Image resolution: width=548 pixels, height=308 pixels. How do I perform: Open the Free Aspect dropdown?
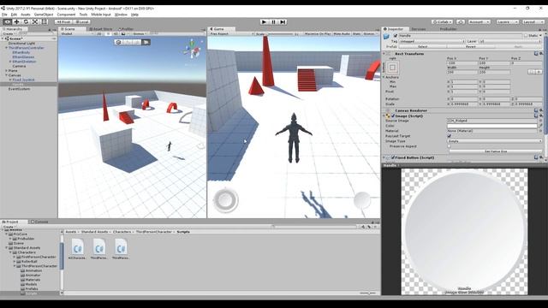(231, 34)
